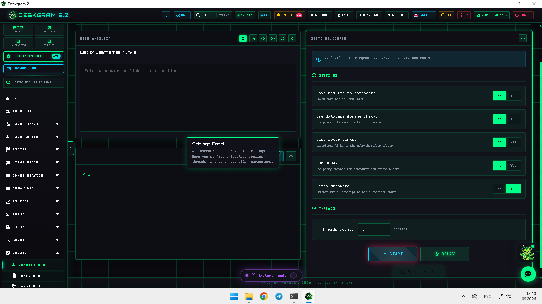Click the refresh icon left of DASH
Image resolution: width=542 pixels, height=304 pixels.
pyautogui.click(x=166, y=15)
